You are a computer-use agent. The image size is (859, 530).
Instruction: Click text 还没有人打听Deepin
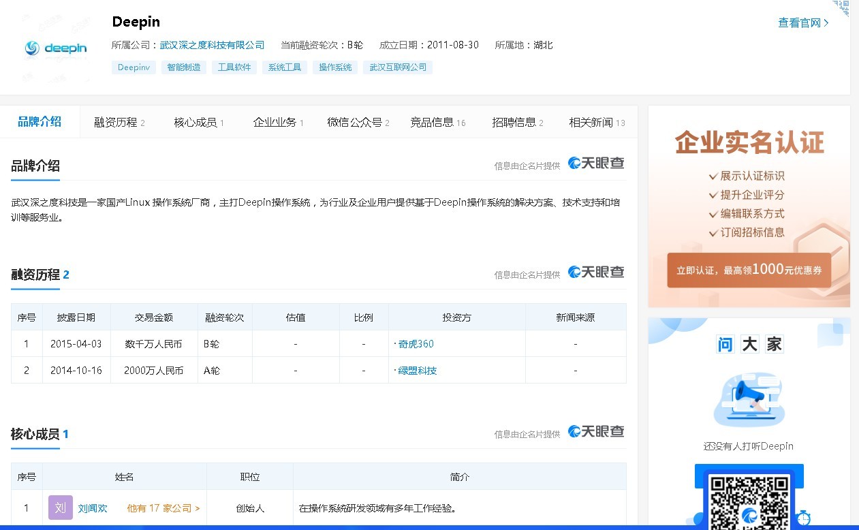pyautogui.click(x=749, y=446)
